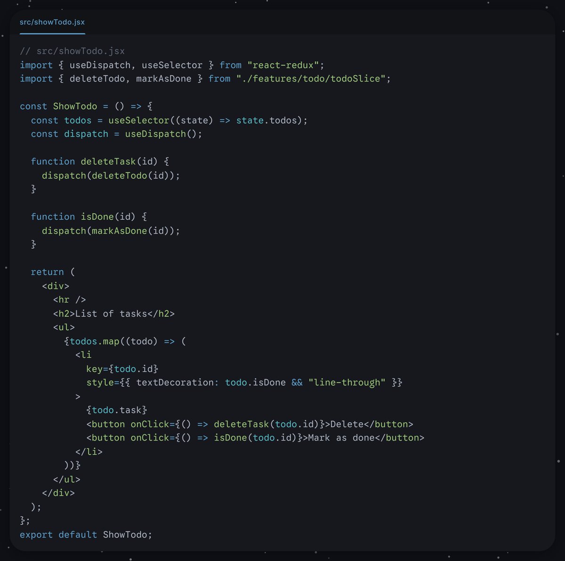Viewport: 565px width, 561px height.
Task: Click the 'const dispatch = useDispatch();' line
Action: pyautogui.click(x=116, y=134)
